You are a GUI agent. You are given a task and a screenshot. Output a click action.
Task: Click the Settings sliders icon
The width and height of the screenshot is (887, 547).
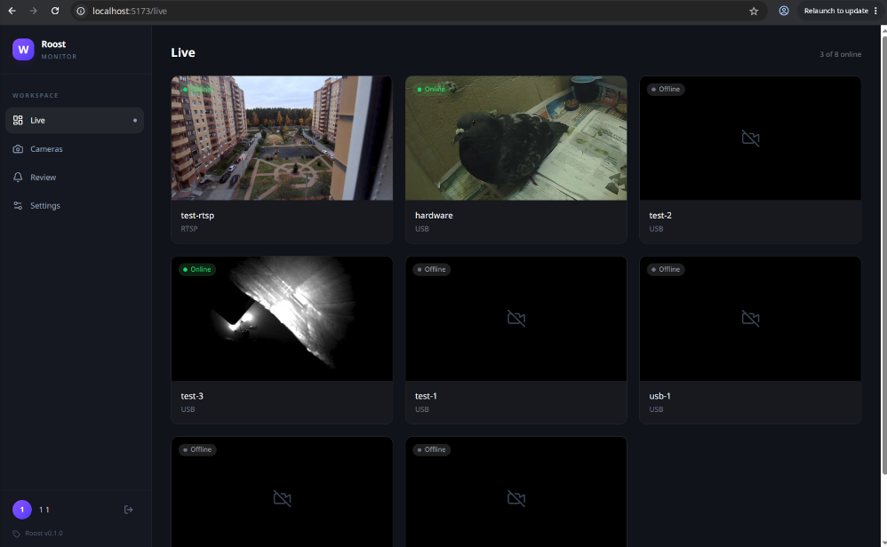click(18, 206)
